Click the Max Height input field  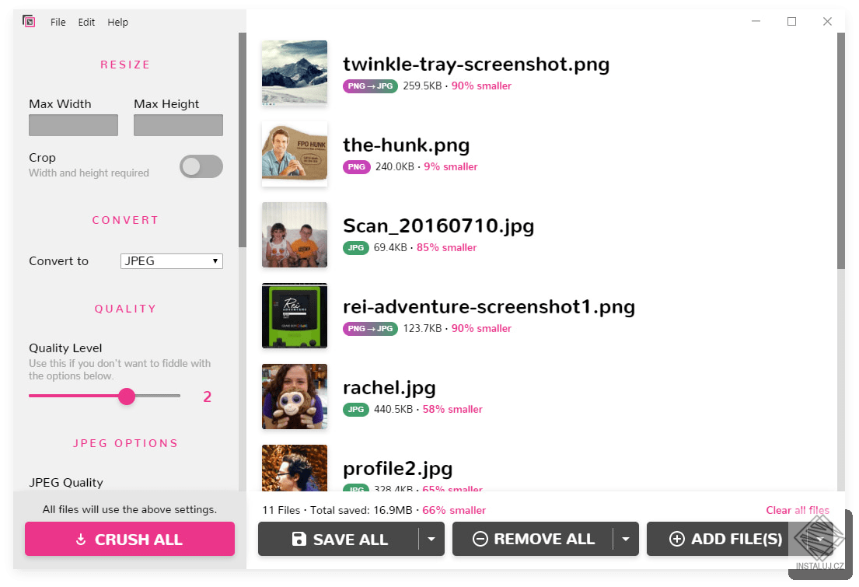pos(178,125)
